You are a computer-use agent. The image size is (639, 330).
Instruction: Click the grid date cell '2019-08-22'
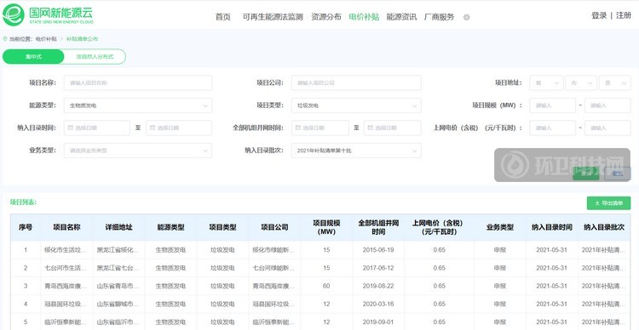tap(378, 286)
